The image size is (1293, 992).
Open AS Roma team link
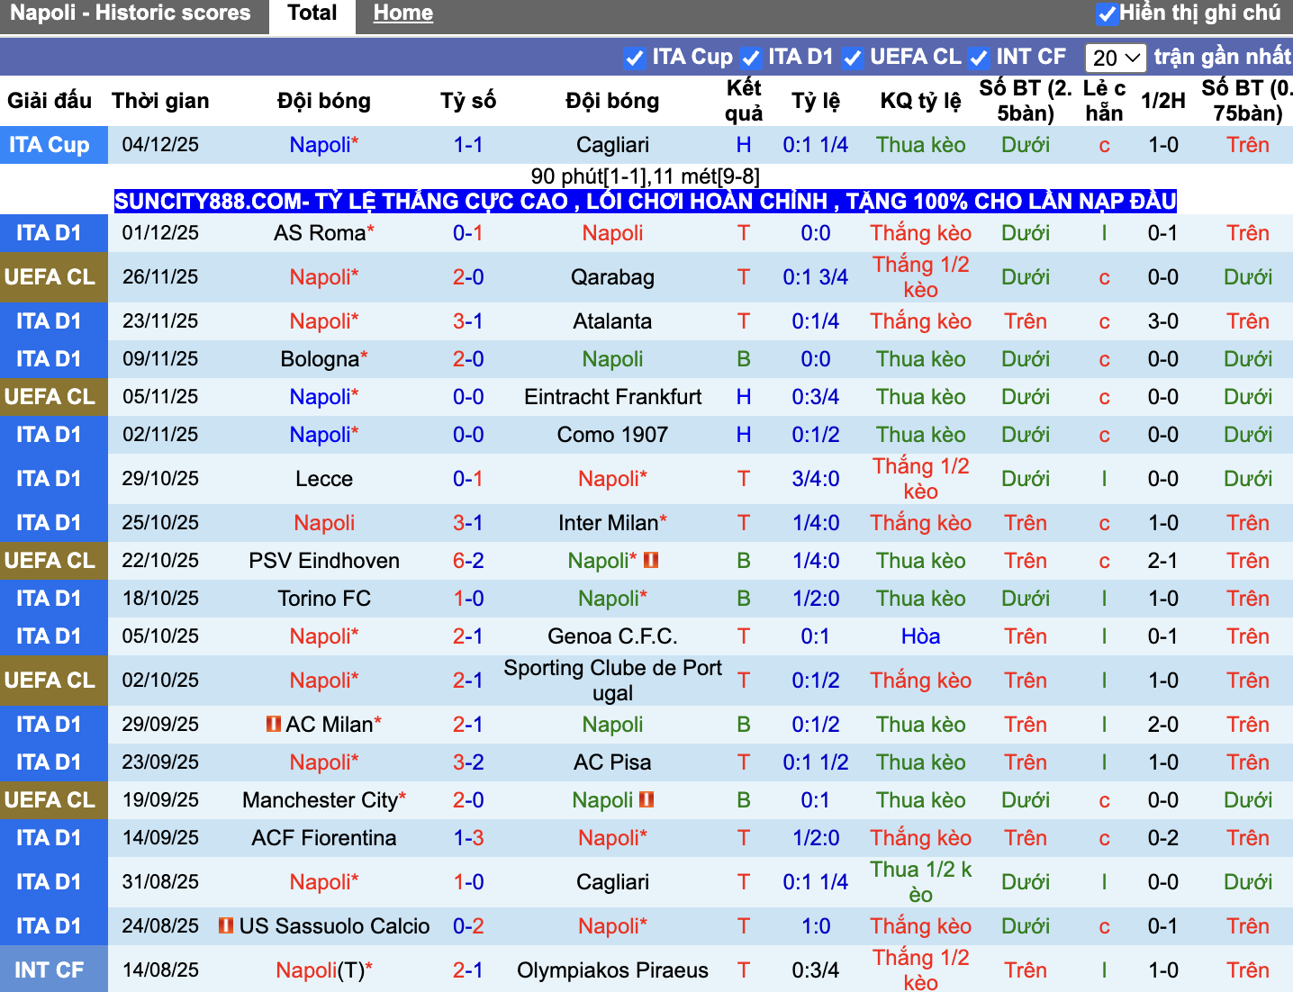pyautogui.click(x=320, y=233)
